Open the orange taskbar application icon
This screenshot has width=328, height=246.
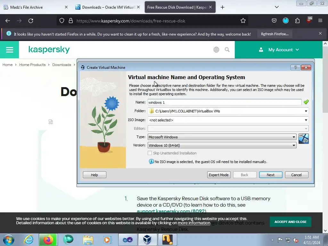pyautogui.click(x=167, y=240)
